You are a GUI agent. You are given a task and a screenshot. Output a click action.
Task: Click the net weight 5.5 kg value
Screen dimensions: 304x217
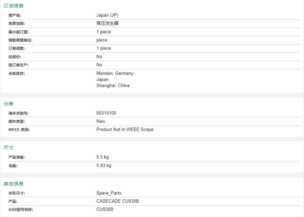103,157
